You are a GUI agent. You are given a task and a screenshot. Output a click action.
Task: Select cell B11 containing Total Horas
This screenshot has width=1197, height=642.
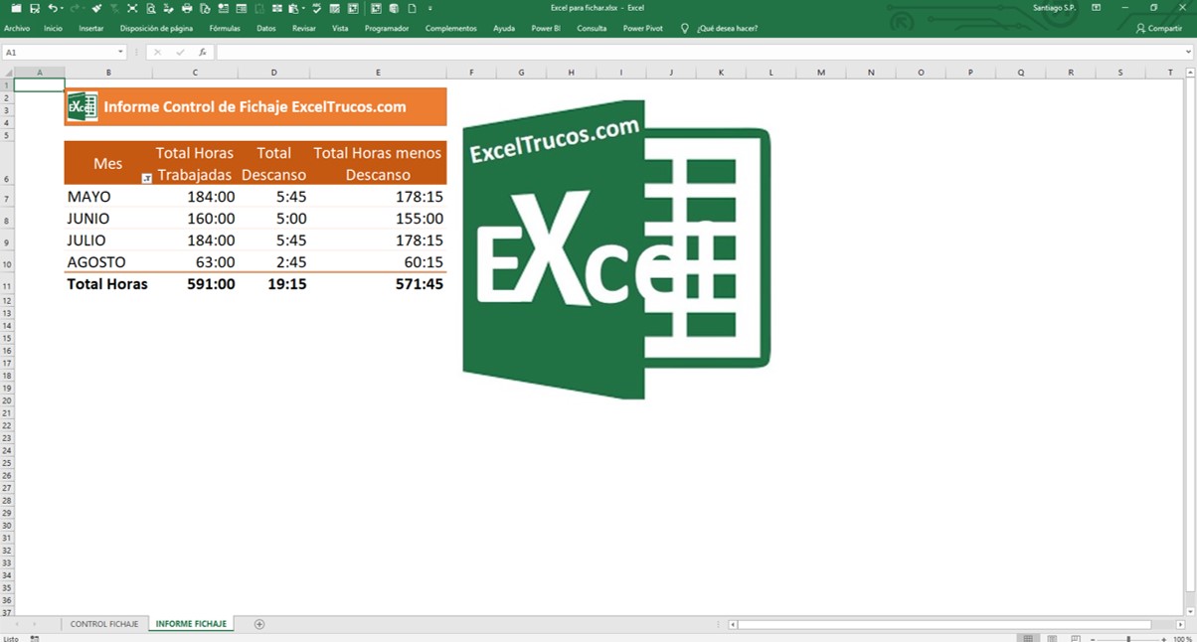(x=107, y=283)
